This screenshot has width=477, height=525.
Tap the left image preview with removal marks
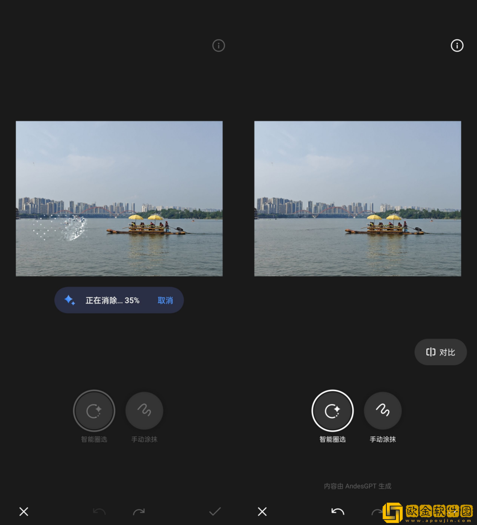point(119,198)
